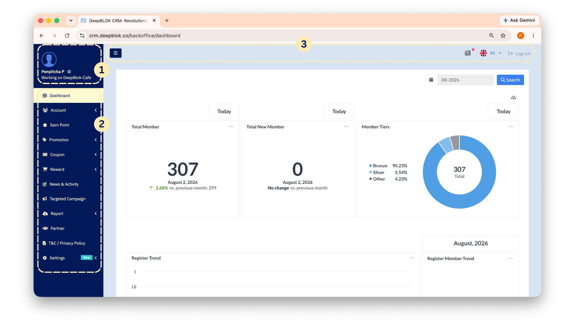Bookmark page with the star icon
575x323 pixels.
pyautogui.click(x=503, y=36)
